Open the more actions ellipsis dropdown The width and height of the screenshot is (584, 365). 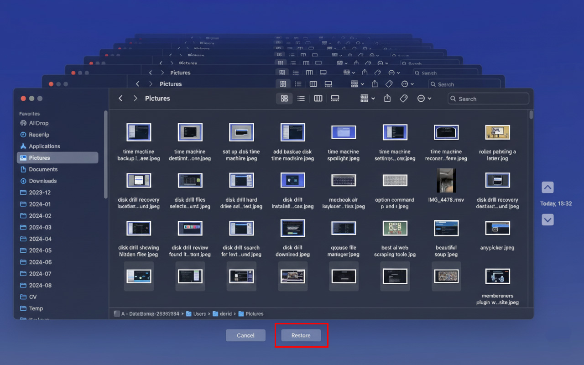click(x=423, y=99)
